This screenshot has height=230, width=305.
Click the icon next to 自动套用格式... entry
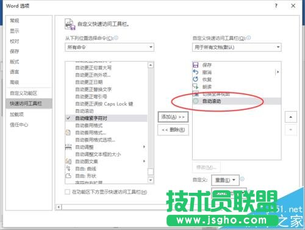point(68,132)
